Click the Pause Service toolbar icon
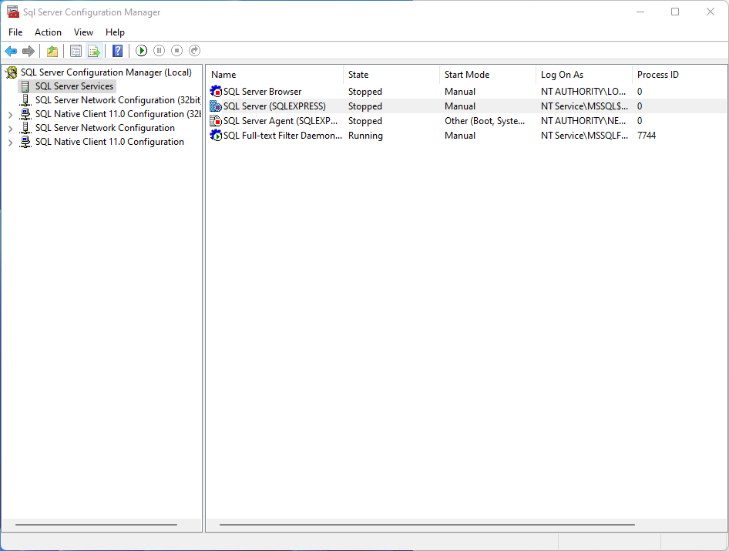This screenshot has width=729, height=551. click(x=159, y=51)
